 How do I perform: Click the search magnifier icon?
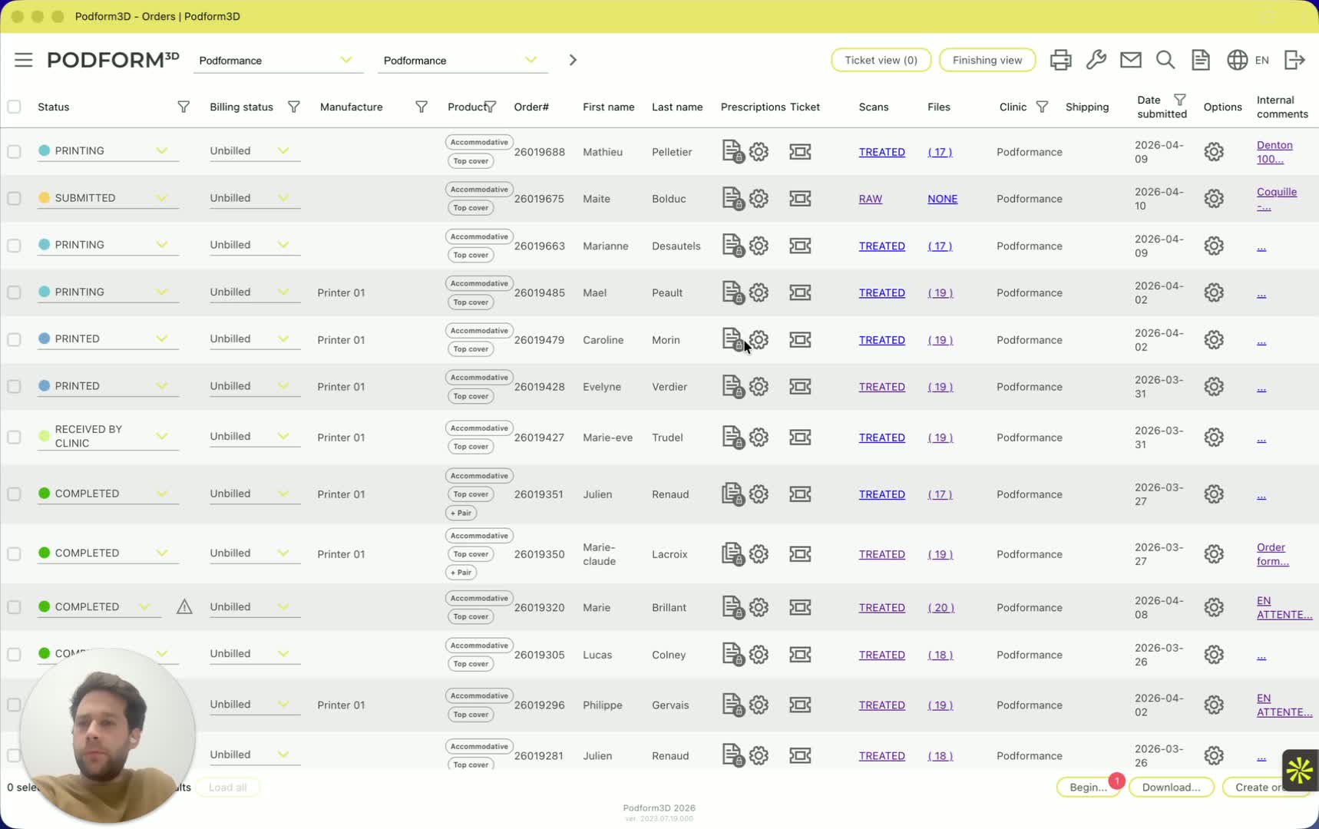tap(1165, 60)
